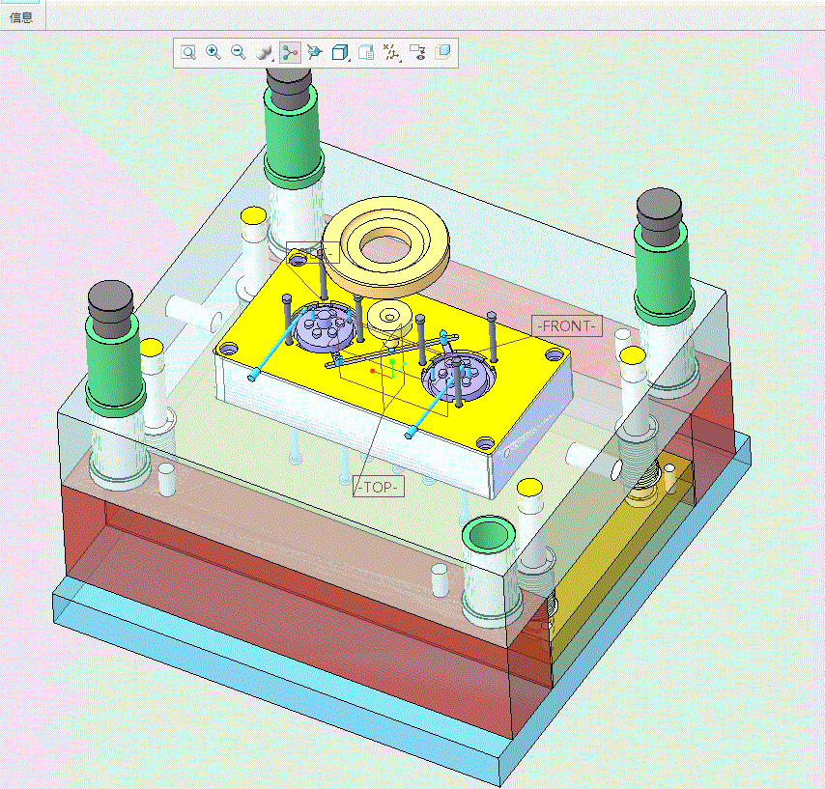825x789 pixels.
Task: Open the Repaint shaded display icon
Action: (x=263, y=52)
